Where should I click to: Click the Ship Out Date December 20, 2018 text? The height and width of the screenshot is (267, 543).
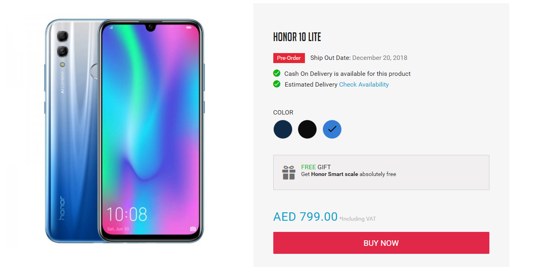[359, 58]
